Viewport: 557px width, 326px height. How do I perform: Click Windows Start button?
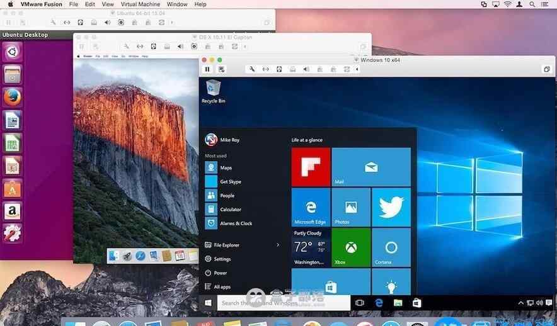208,303
